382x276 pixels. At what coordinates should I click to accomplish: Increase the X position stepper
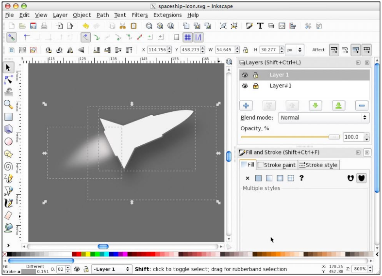click(x=170, y=48)
